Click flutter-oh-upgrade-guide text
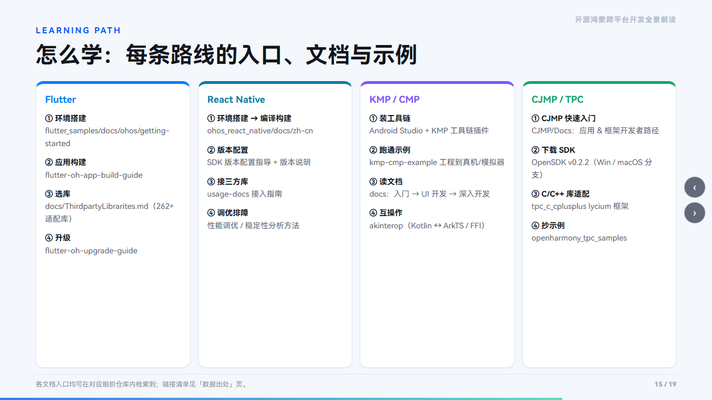Image resolution: width=712 pixels, height=400 pixels. coord(91,251)
